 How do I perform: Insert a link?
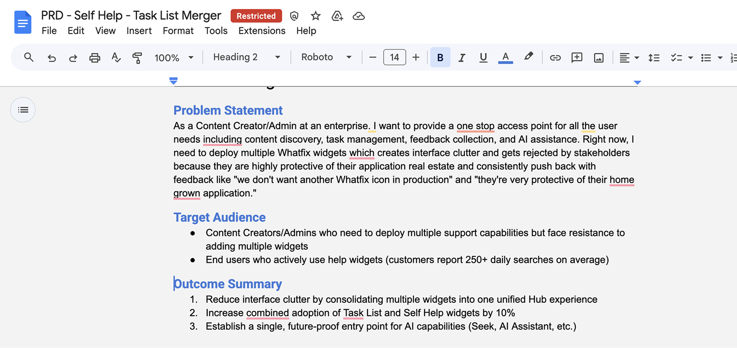click(x=555, y=57)
